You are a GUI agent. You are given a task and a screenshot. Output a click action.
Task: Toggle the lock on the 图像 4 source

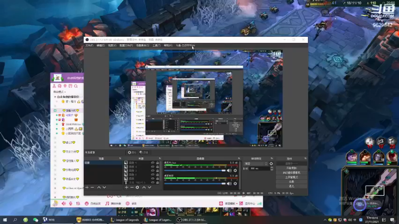(158, 167)
